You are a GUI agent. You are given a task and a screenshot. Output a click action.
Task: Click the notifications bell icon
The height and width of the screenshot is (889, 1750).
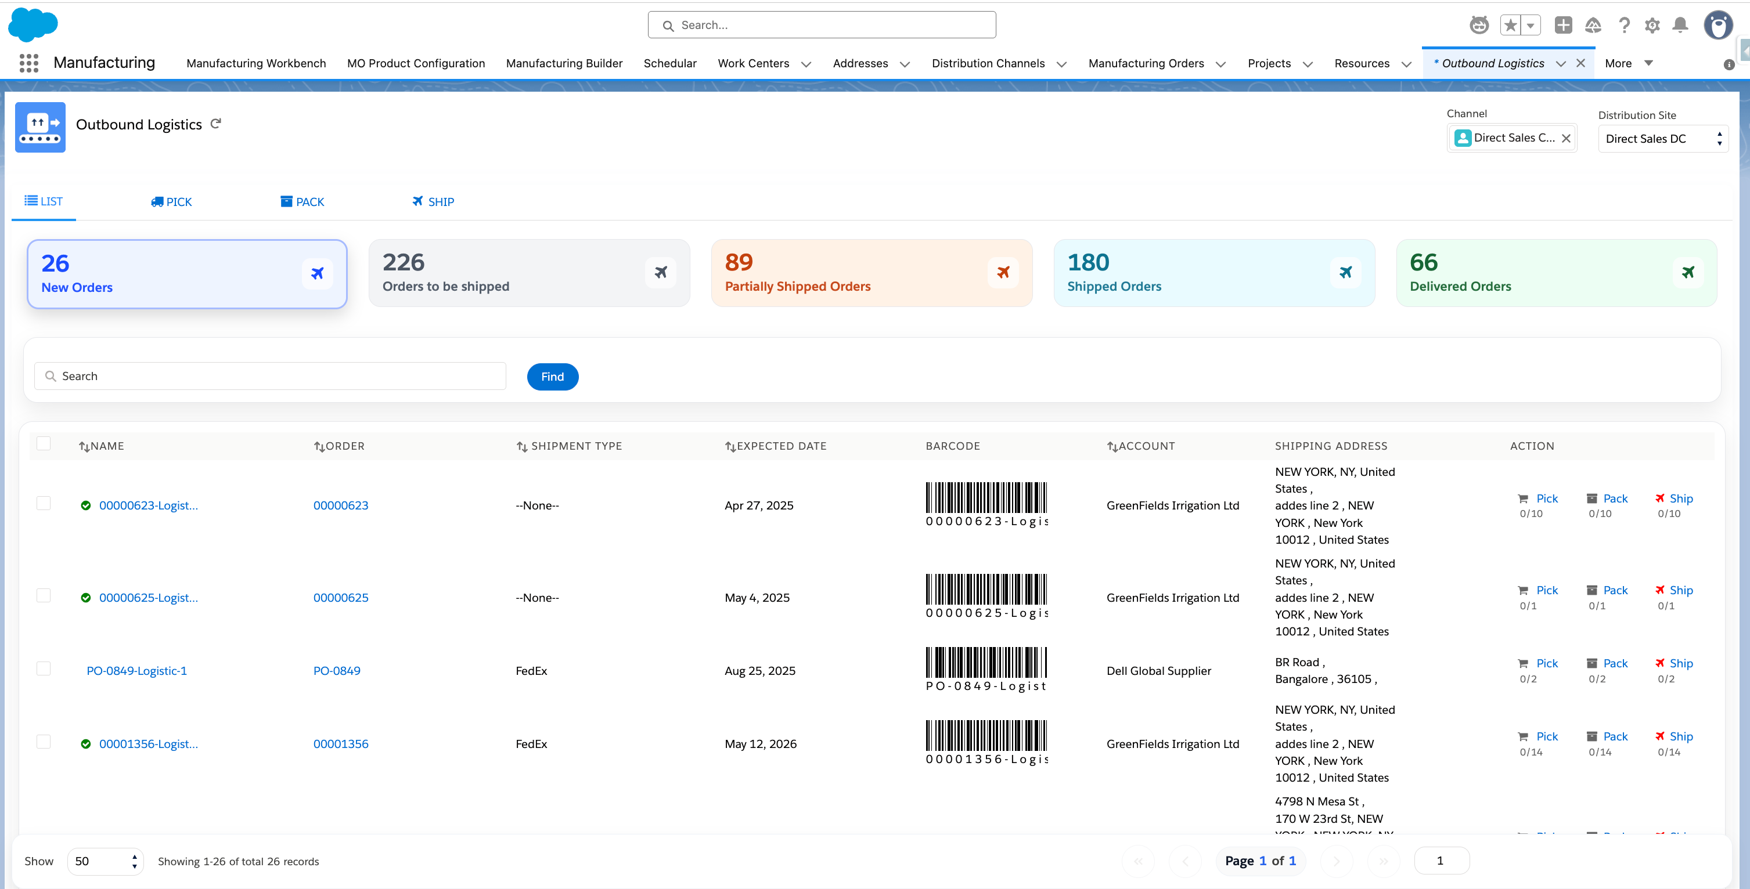pyautogui.click(x=1680, y=25)
